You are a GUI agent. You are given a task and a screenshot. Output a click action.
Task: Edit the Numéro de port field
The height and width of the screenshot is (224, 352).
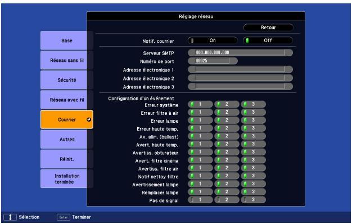(x=213, y=61)
